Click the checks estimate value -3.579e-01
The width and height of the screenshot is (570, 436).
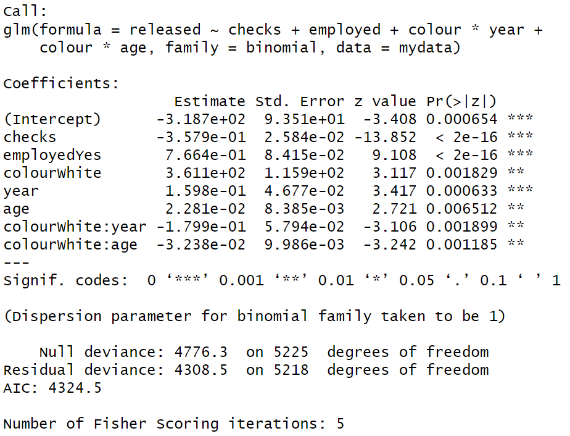201,137
